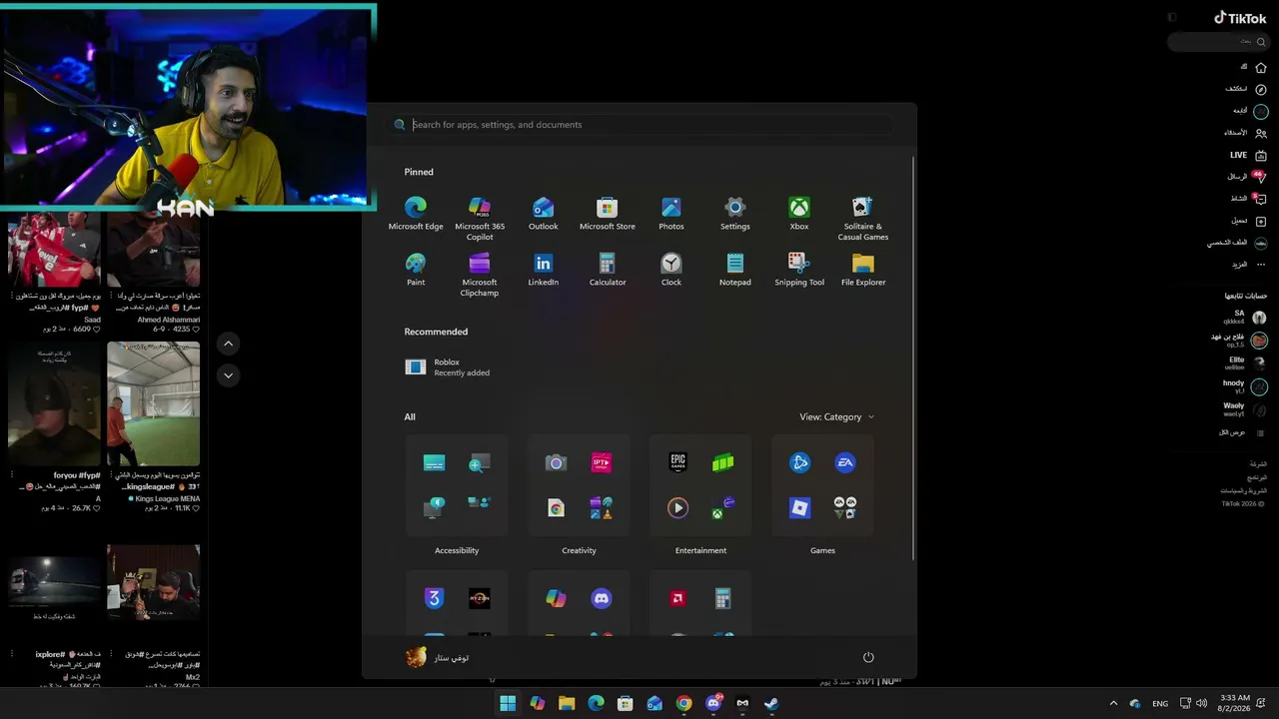This screenshot has height=719, width=1279.
Task: Expand the View: Category dropdown
Action: (836, 416)
